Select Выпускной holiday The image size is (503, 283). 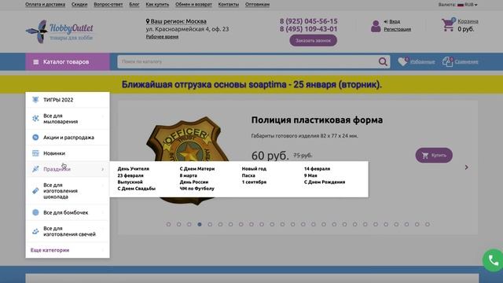coord(130,182)
